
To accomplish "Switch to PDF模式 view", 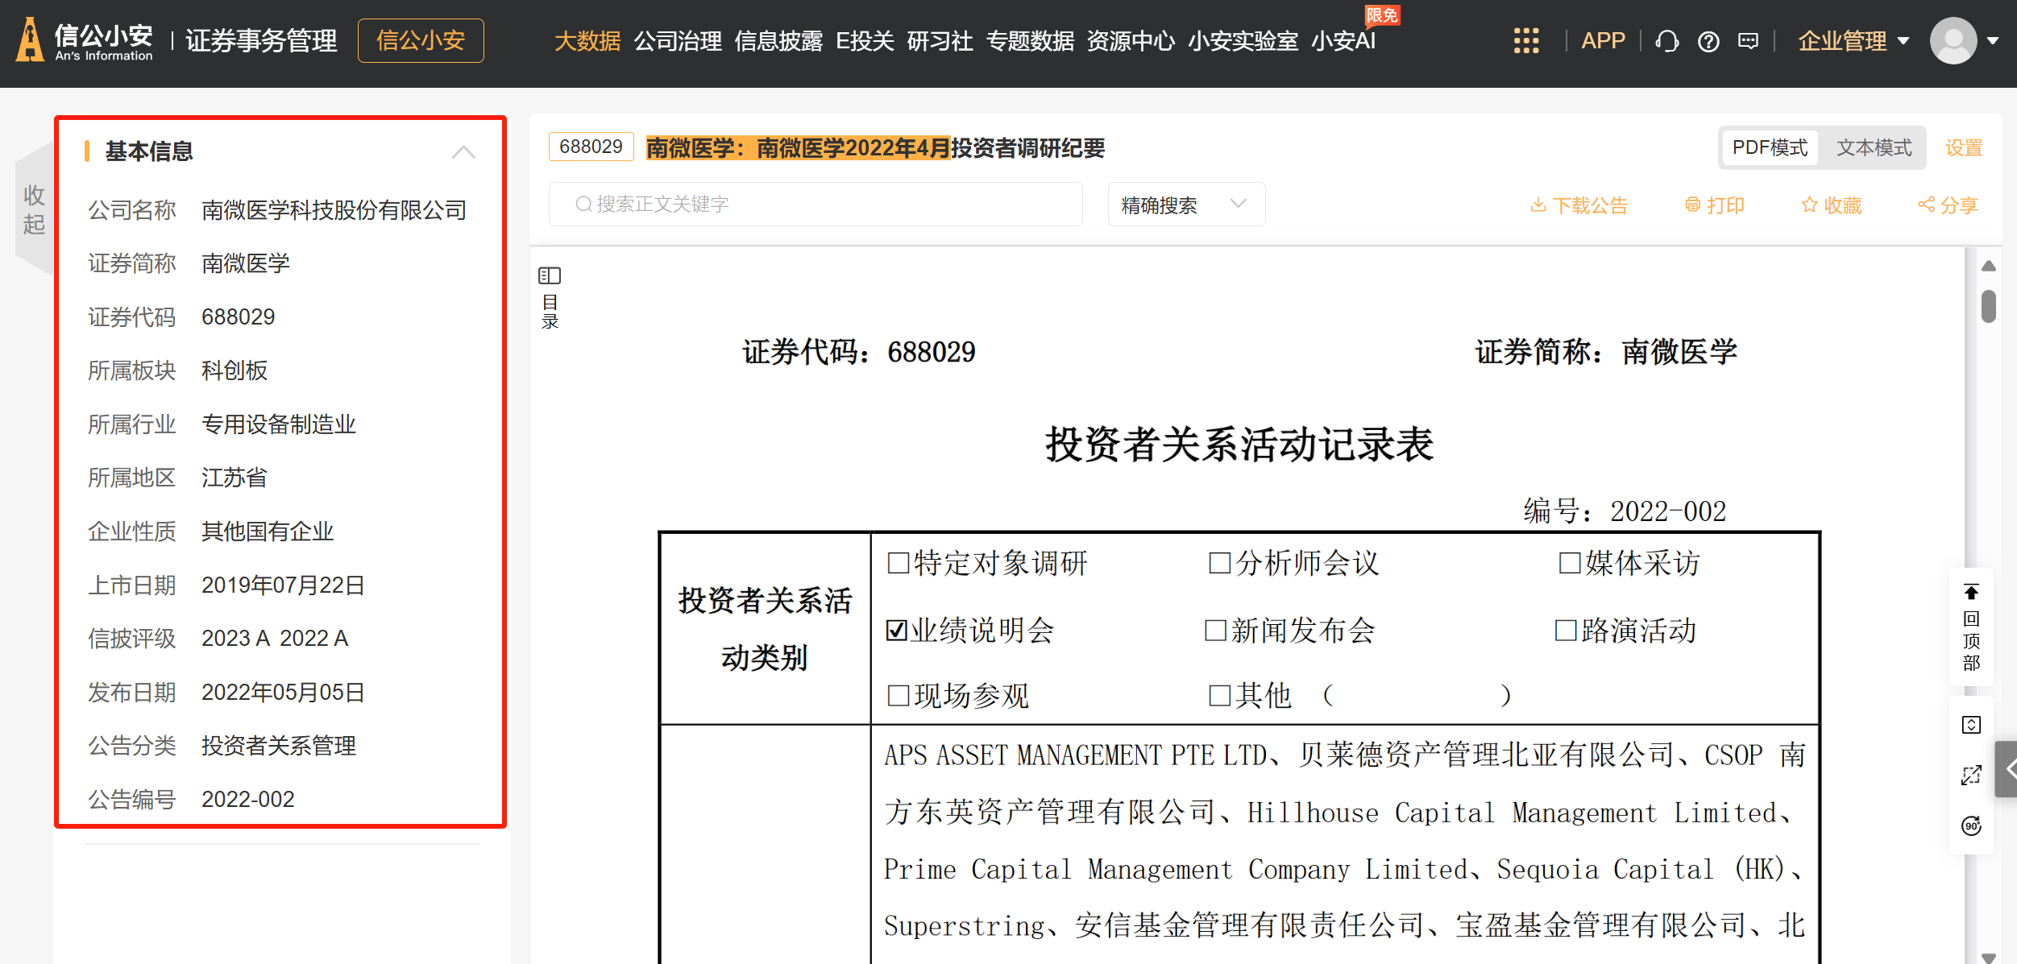I will point(1770,148).
